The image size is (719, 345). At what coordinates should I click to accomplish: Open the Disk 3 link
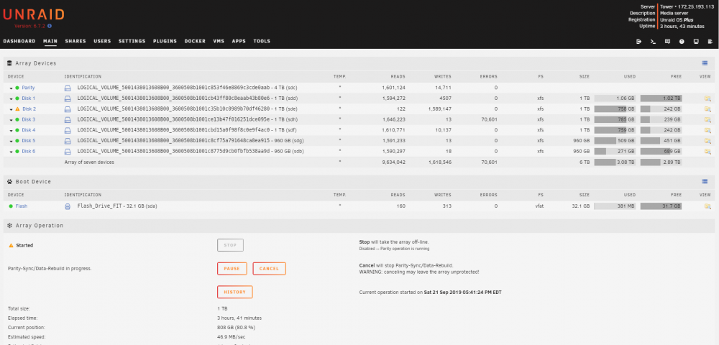coord(29,119)
